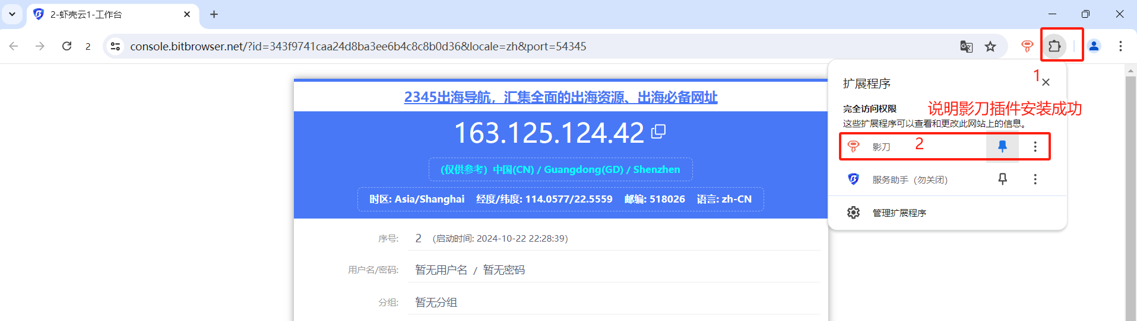Click the 经度/纬度: 114.0577/22.5559 value
Screen dimensions: 1137x321
click(544, 199)
